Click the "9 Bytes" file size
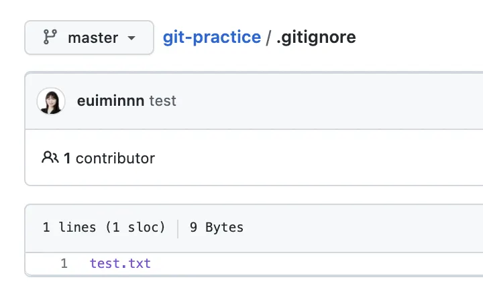This screenshot has width=483, height=292. click(217, 228)
